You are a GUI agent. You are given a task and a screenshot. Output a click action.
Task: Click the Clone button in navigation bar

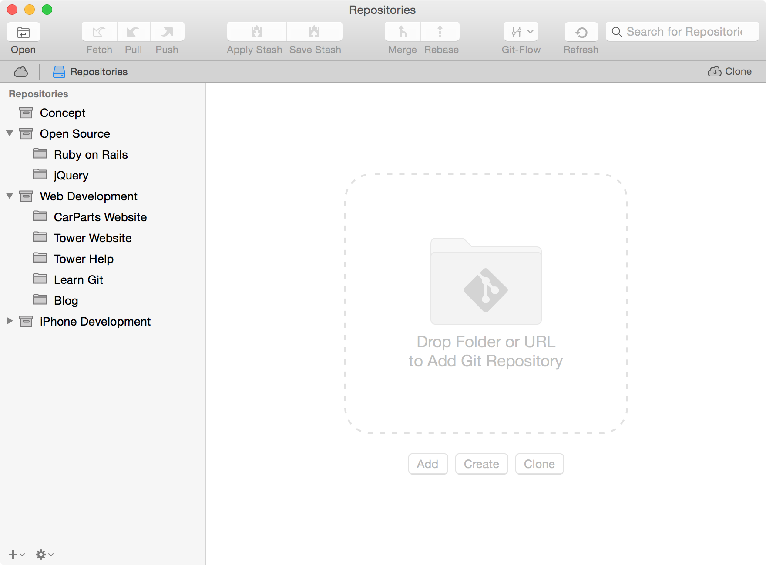(730, 71)
